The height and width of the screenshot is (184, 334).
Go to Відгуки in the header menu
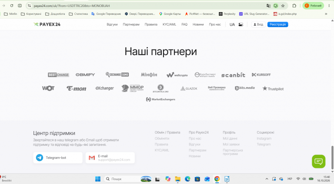click(x=112, y=24)
